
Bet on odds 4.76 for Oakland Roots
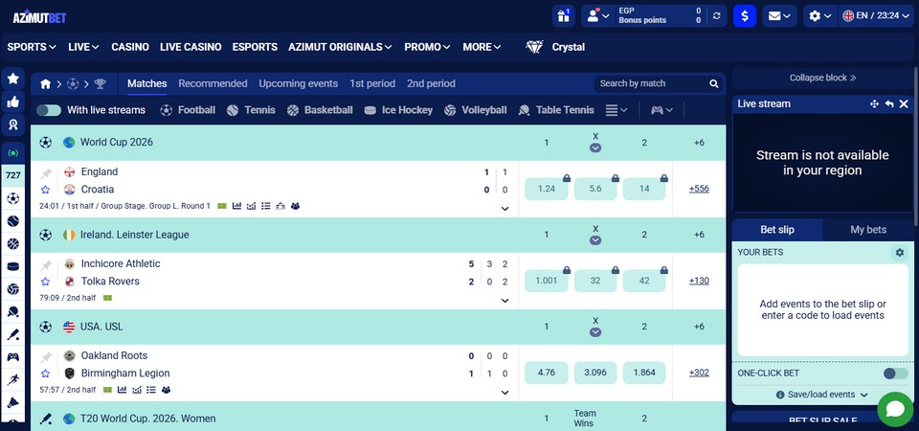pos(547,373)
